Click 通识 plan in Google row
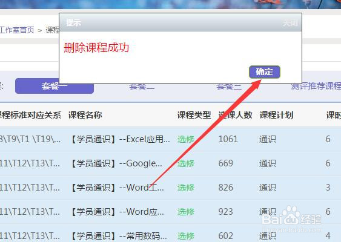 pos(268,163)
